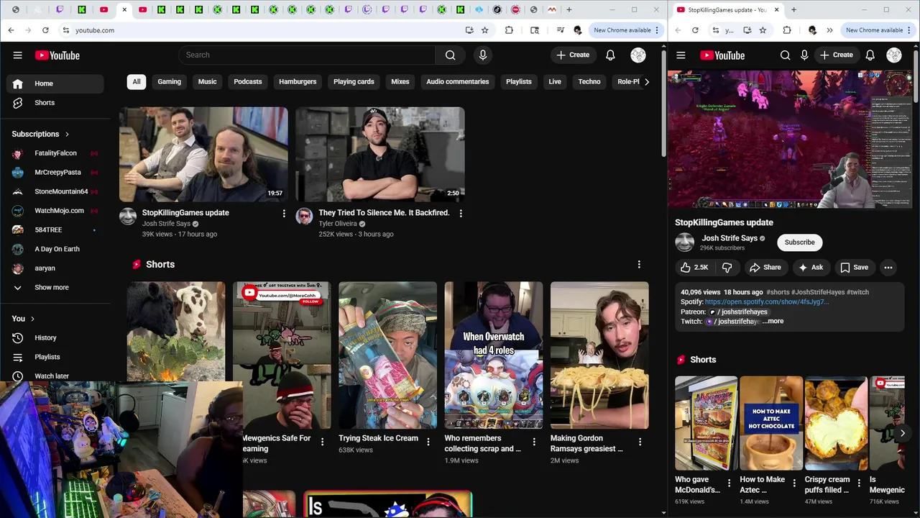The width and height of the screenshot is (920, 518).
Task: Subscribe to Josh Strife Says
Action: [x=799, y=242]
